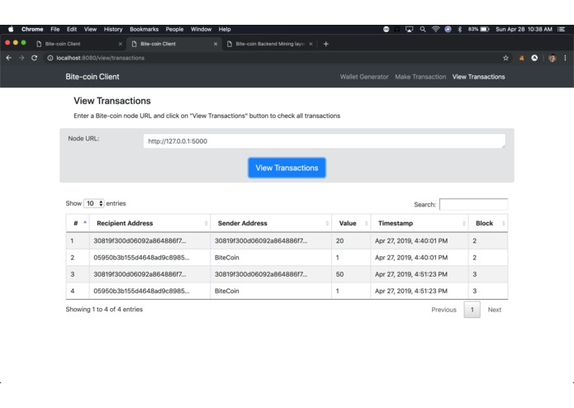The width and height of the screenshot is (574, 408).
Task: Click the orange extension icon
Action: [x=521, y=58]
